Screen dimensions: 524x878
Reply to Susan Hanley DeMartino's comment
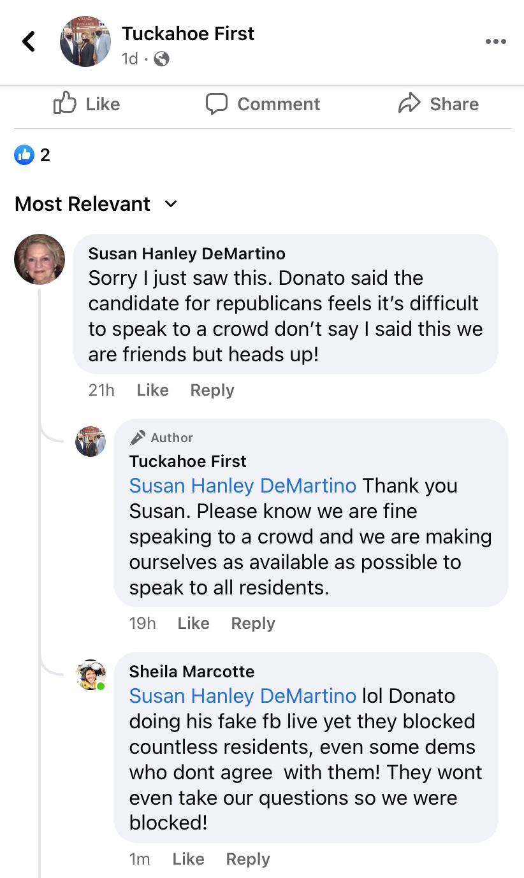pos(212,390)
